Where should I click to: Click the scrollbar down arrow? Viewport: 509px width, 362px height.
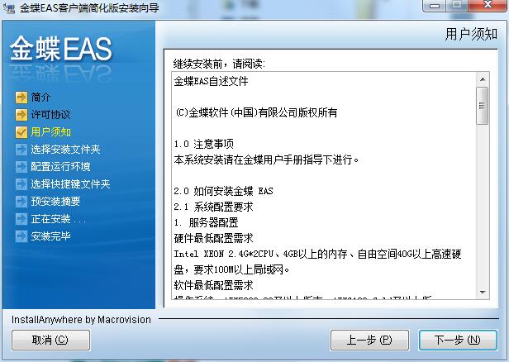(483, 293)
